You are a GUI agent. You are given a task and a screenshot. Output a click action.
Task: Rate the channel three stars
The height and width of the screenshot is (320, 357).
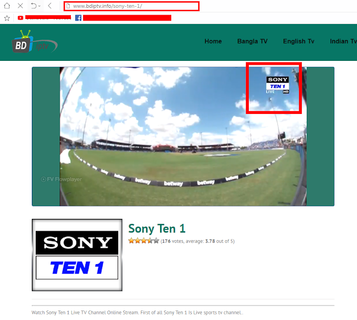coord(144,241)
